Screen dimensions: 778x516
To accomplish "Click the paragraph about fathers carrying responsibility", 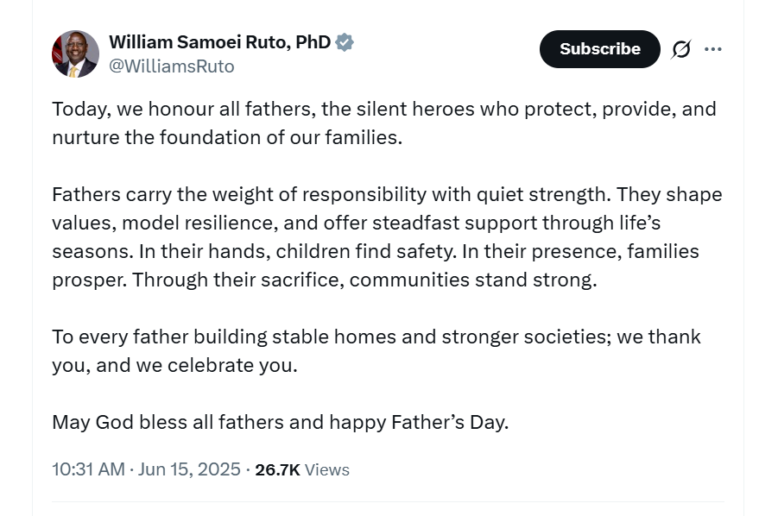I will [x=384, y=236].
